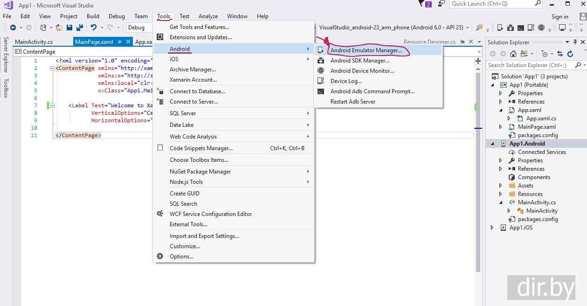587x306 pixels.
Task: Click the Adb Command Prompt toolbar icon
Action: (521, 28)
